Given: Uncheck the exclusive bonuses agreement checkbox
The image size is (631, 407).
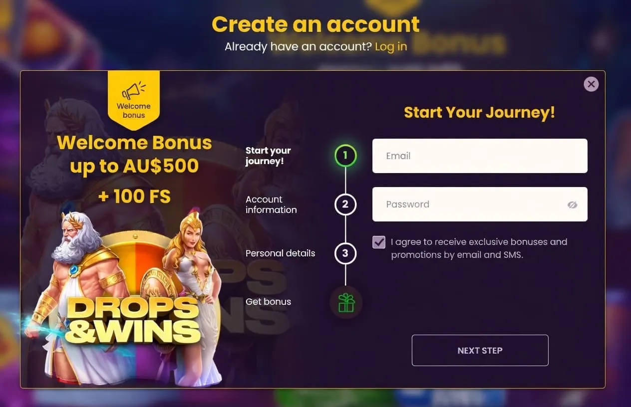Looking at the screenshot, I should point(379,242).
